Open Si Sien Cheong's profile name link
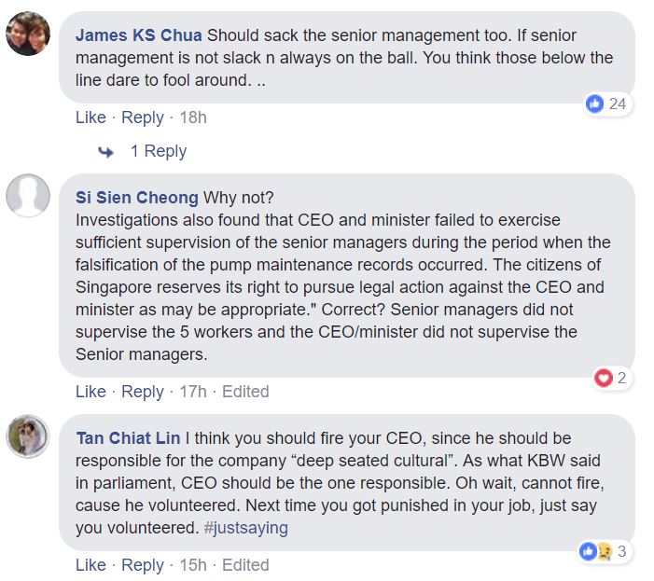The height and width of the screenshot is (581, 654). click(x=136, y=198)
